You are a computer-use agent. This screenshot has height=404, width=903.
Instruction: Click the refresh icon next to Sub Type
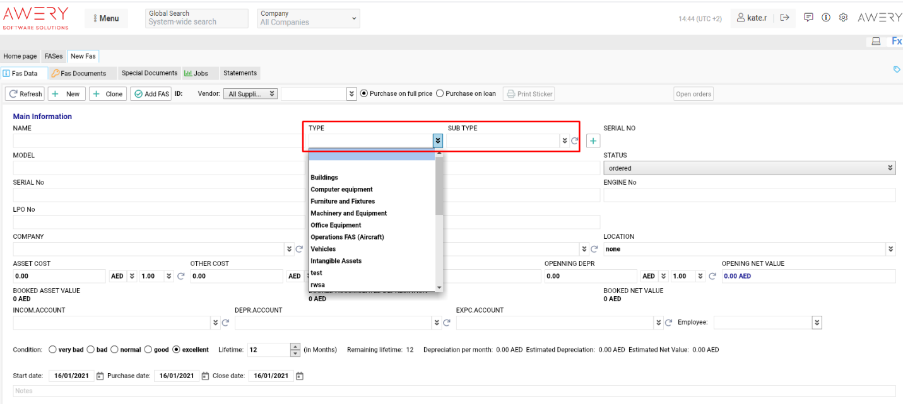575,141
